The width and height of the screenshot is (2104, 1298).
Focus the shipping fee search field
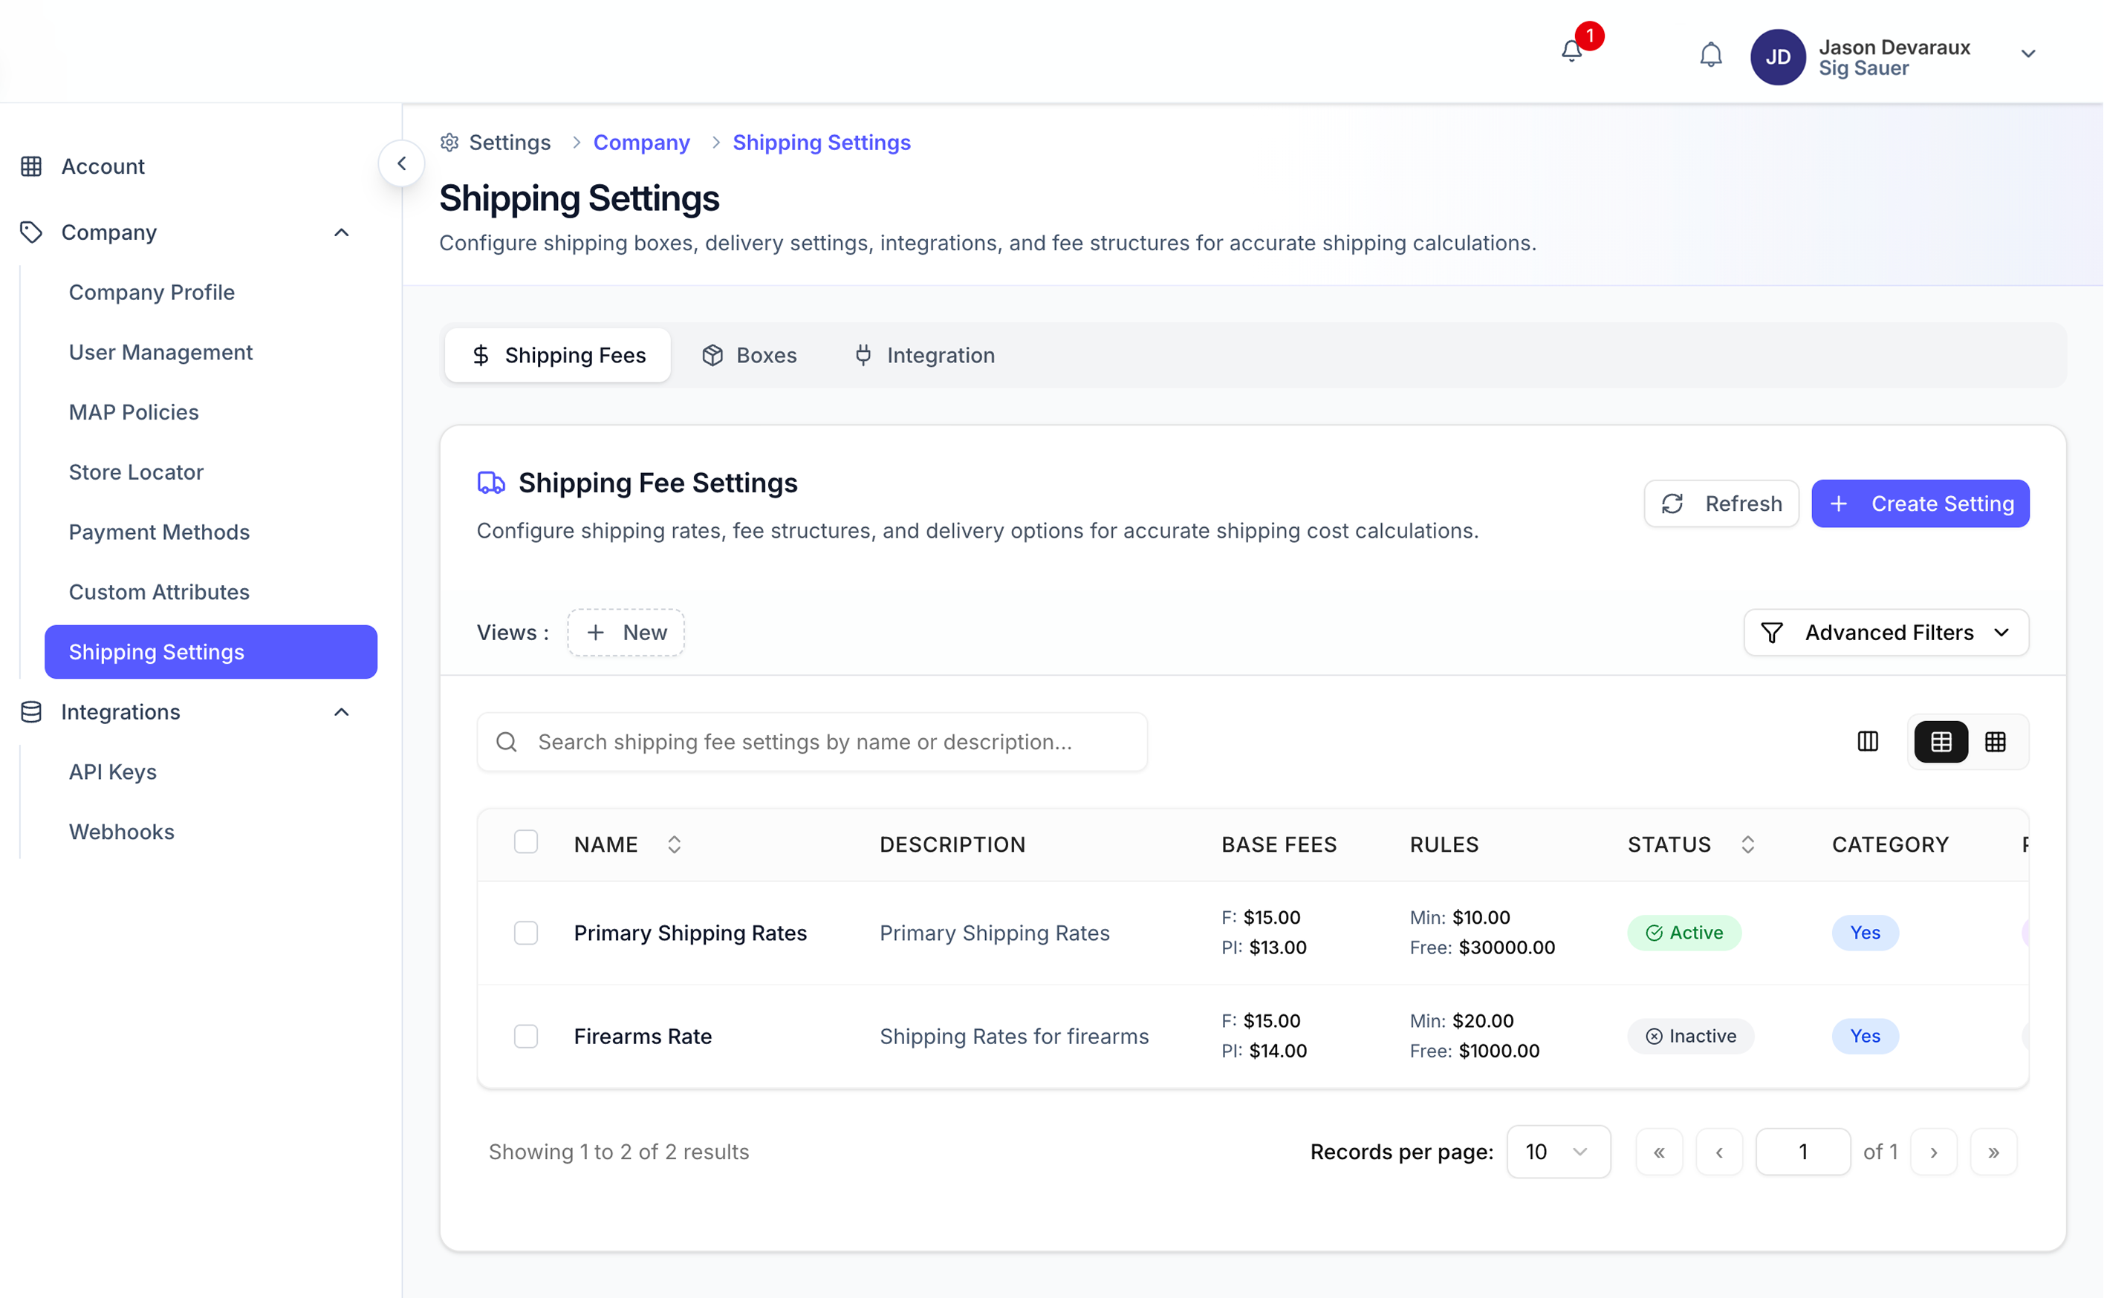[x=811, y=742]
